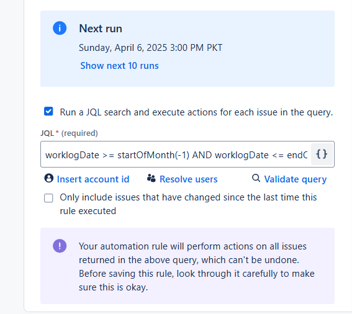Click the Validate query link
This screenshot has height=314, width=352.
(296, 179)
